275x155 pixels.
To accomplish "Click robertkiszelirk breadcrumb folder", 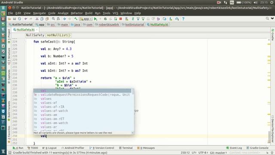I will [x=107, y=25].
